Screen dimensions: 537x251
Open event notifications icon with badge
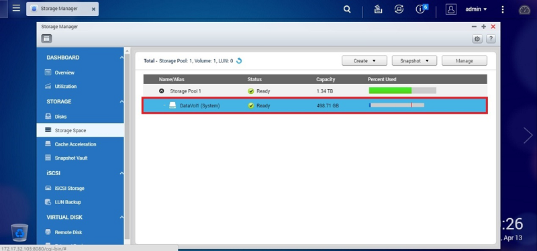pyautogui.click(x=422, y=9)
